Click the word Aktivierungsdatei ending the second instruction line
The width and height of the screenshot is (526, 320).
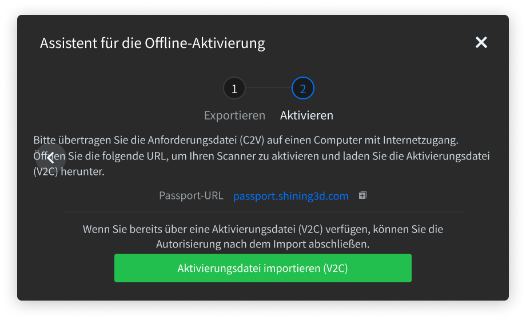[x=448, y=157]
